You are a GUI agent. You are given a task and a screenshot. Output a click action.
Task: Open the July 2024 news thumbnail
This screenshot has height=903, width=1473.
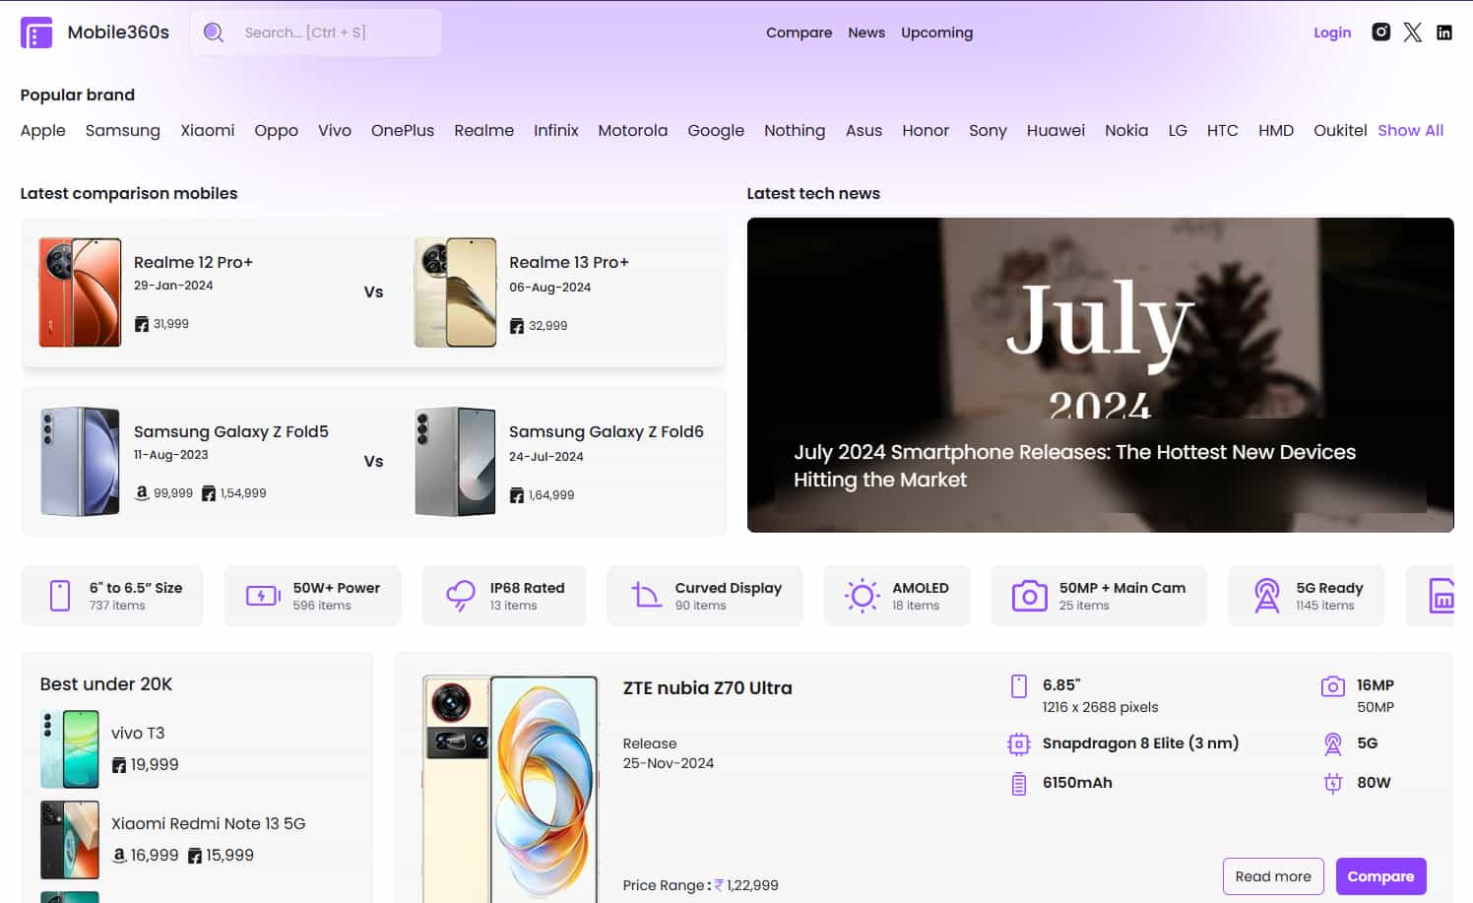click(1100, 374)
